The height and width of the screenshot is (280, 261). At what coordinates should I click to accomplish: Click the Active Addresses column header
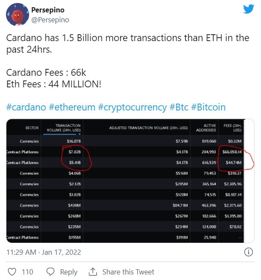[x=206, y=128]
